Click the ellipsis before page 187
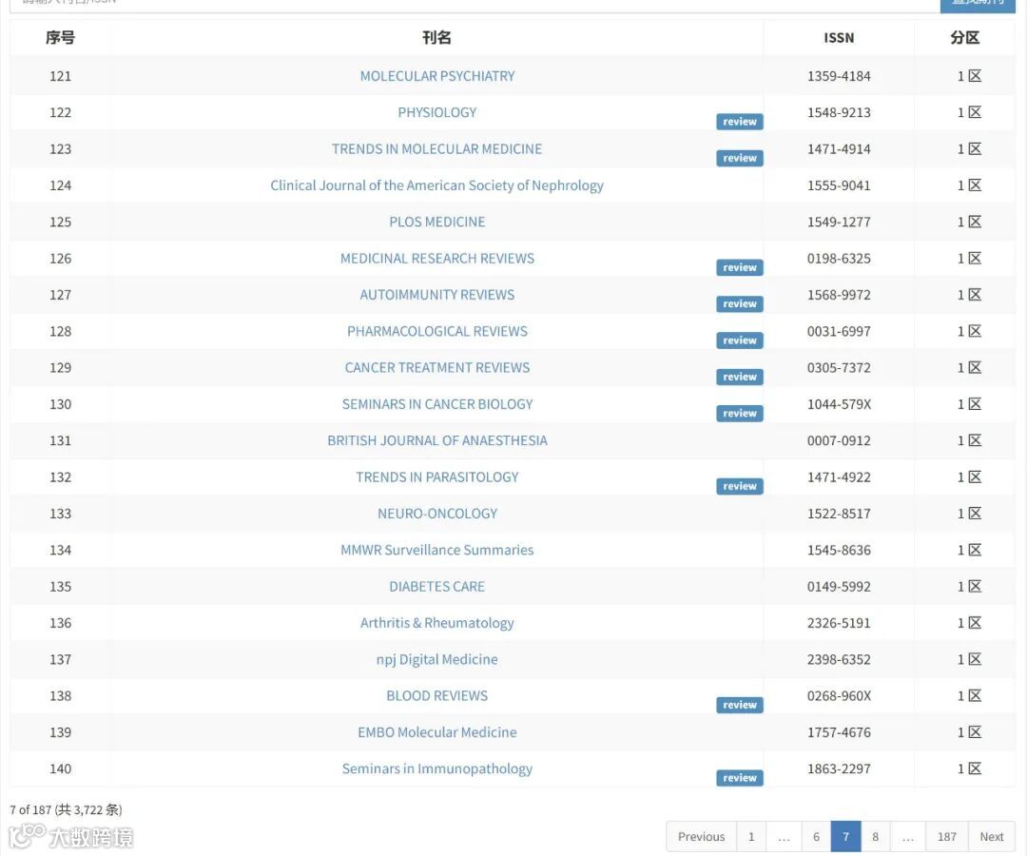The image size is (1027, 856). (x=908, y=836)
